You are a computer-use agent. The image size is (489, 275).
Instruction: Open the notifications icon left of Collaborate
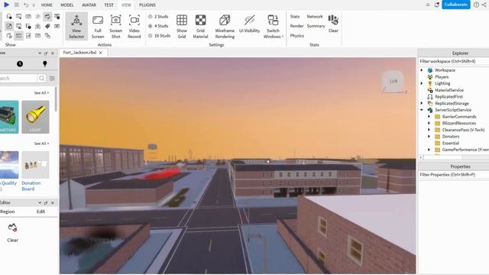(437, 5)
